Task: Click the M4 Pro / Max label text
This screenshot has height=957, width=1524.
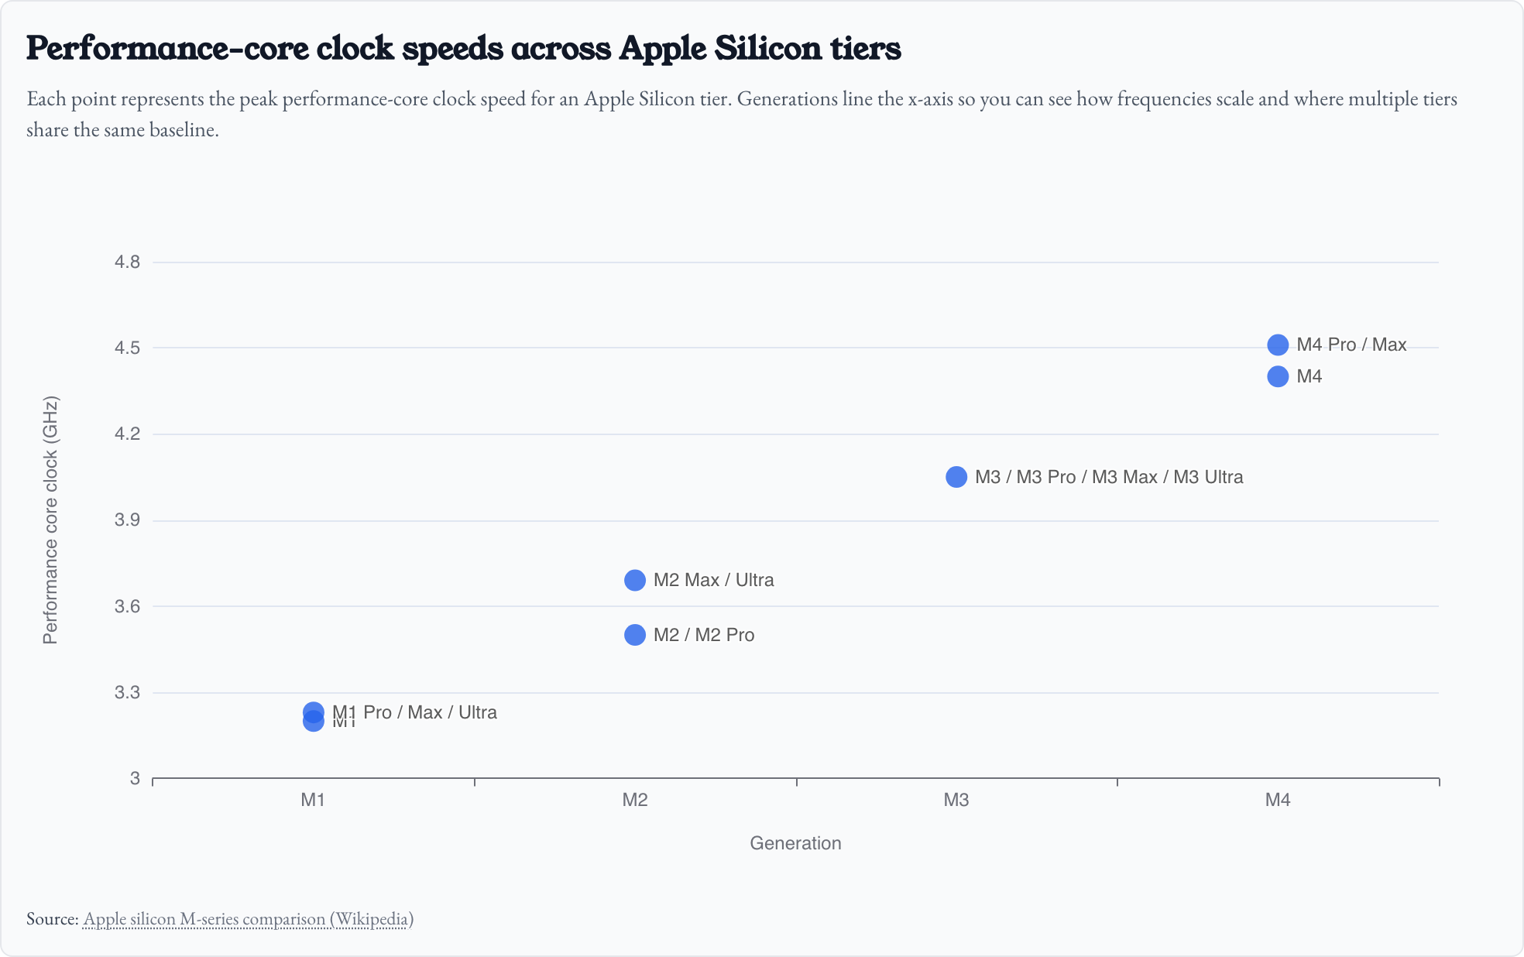Action: (x=1351, y=345)
